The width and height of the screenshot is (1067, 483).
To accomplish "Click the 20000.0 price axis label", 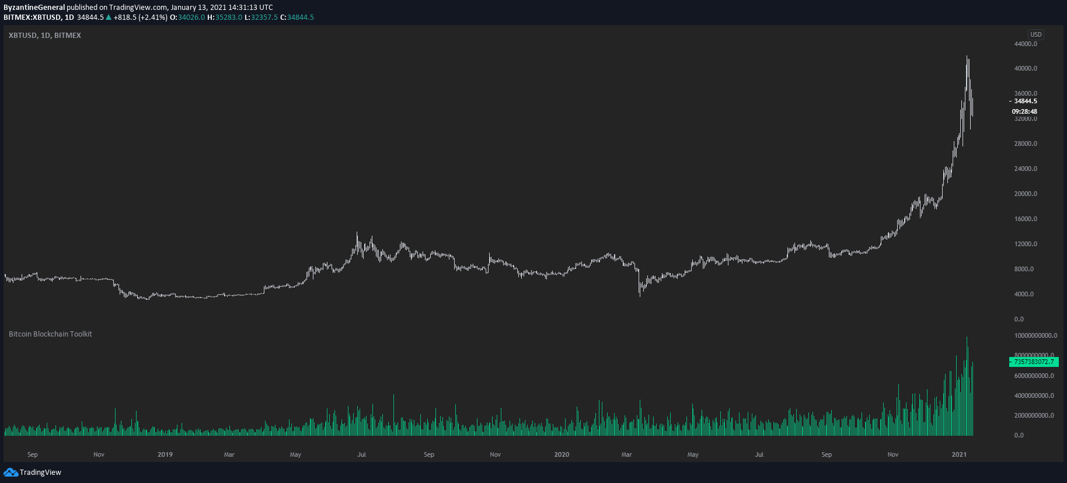I will (1026, 194).
